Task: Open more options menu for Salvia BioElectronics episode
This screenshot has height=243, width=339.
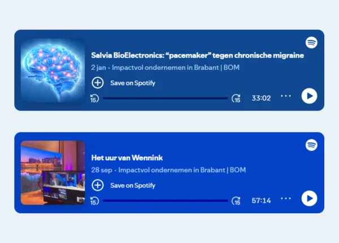Action: click(x=286, y=96)
